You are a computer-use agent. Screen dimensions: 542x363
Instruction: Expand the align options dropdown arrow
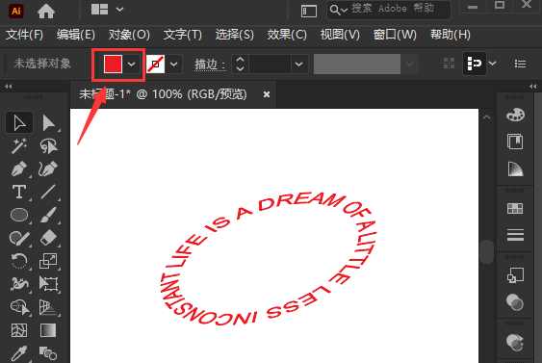493,64
